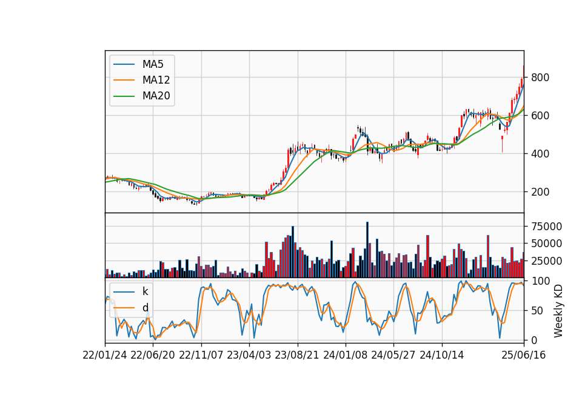Click the 600 price axis tick

(540, 116)
